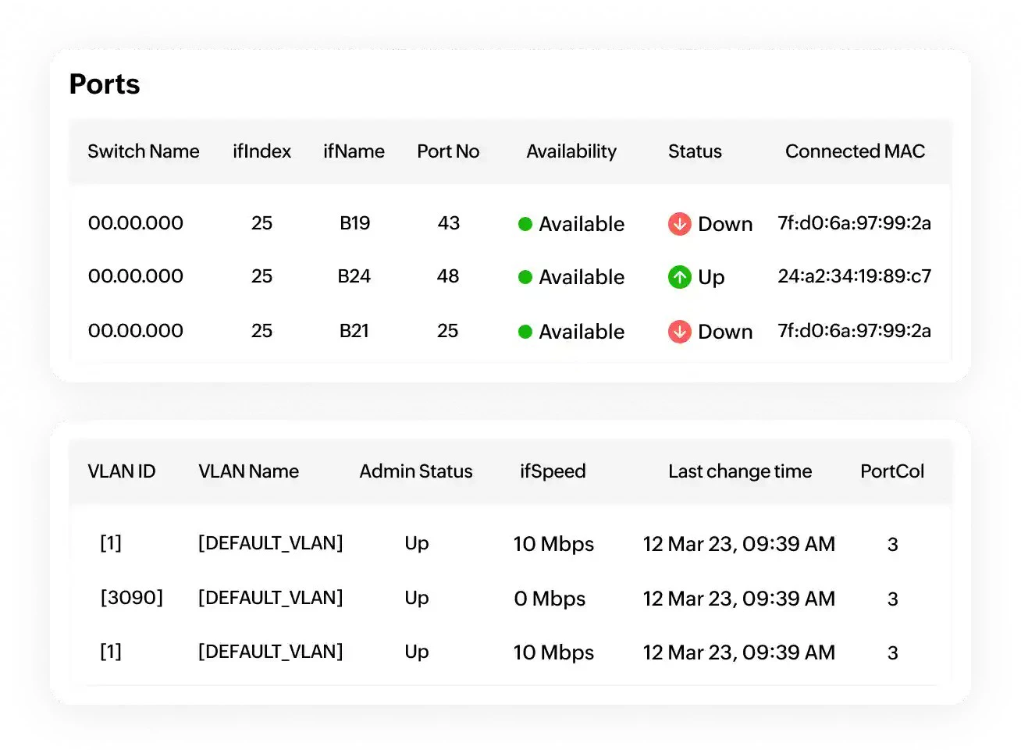Toggle Admin Status Up for VLAN 3090
Image resolution: width=1021 pixels, height=750 pixels.
tap(416, 599)
